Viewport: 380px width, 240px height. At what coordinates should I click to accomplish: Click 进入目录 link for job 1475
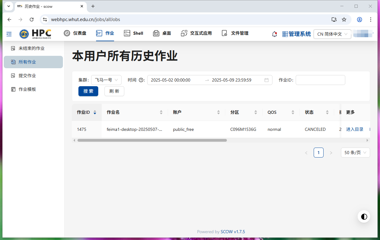[x=355, y=129]
